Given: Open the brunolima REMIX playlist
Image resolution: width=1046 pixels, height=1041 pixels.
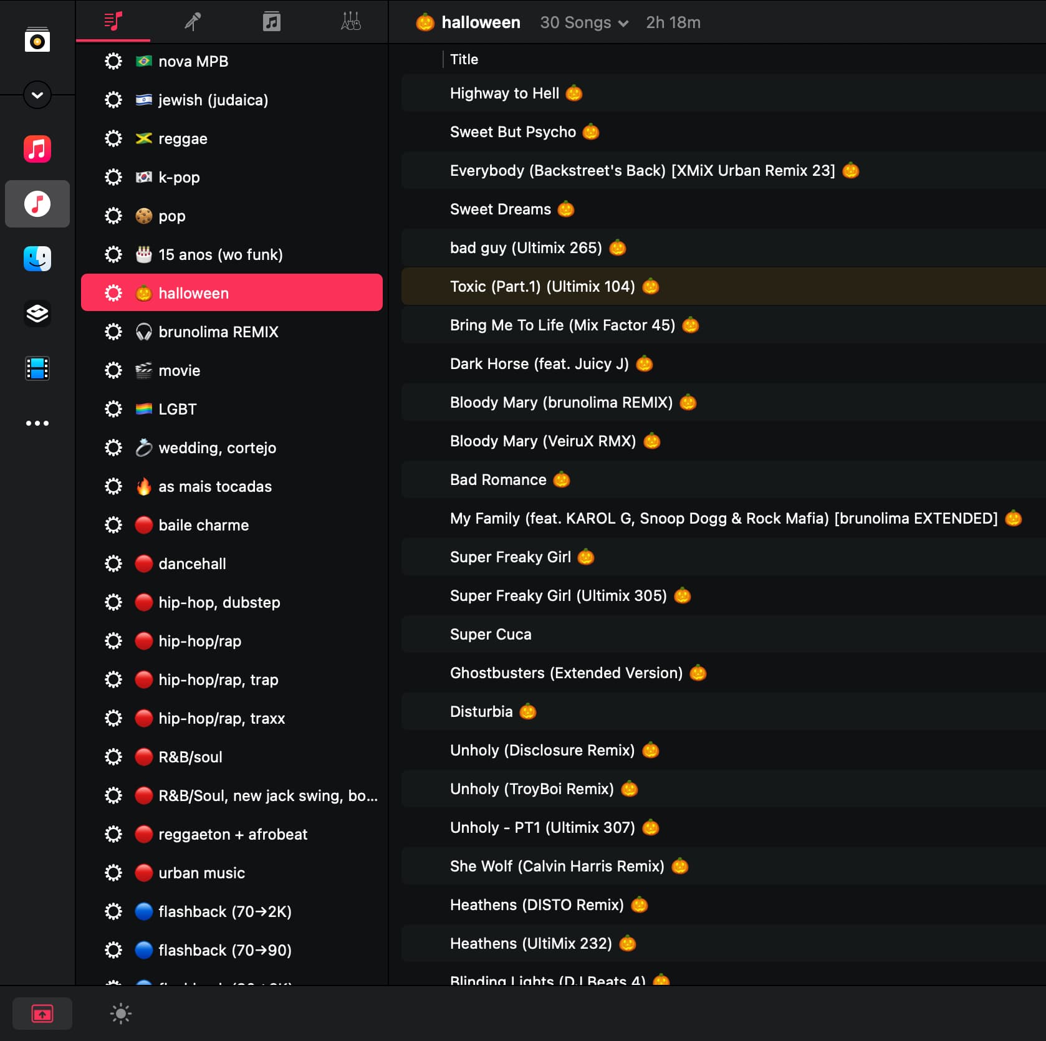Looking at the screenshot, I should (x=218, y=332).
